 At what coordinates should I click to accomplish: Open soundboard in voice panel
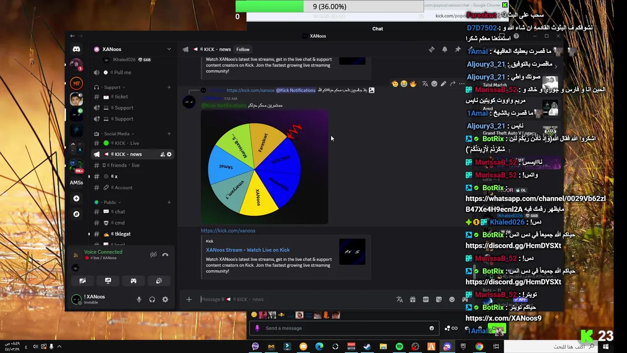[159, 281]
